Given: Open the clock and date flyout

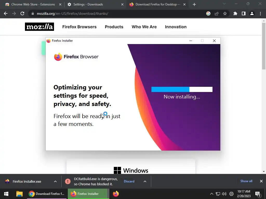Looking at the screenshot, I should [x=244, y=194].
